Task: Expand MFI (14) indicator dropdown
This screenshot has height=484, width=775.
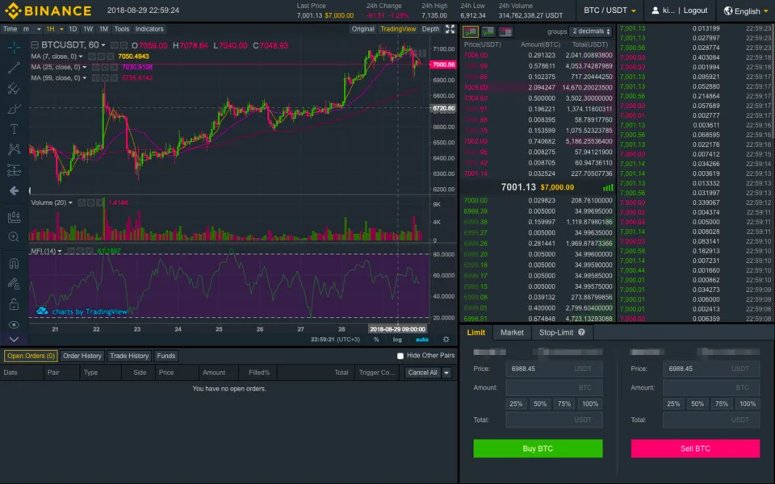Action: [x=59, y=252]
